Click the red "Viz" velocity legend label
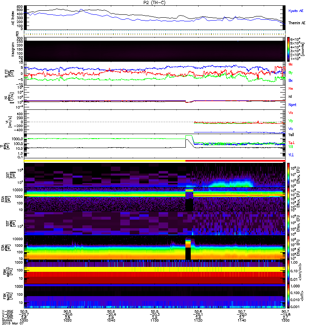Image resolution: width=309 pixels, height=329 pixels. (x=290, y=113)
